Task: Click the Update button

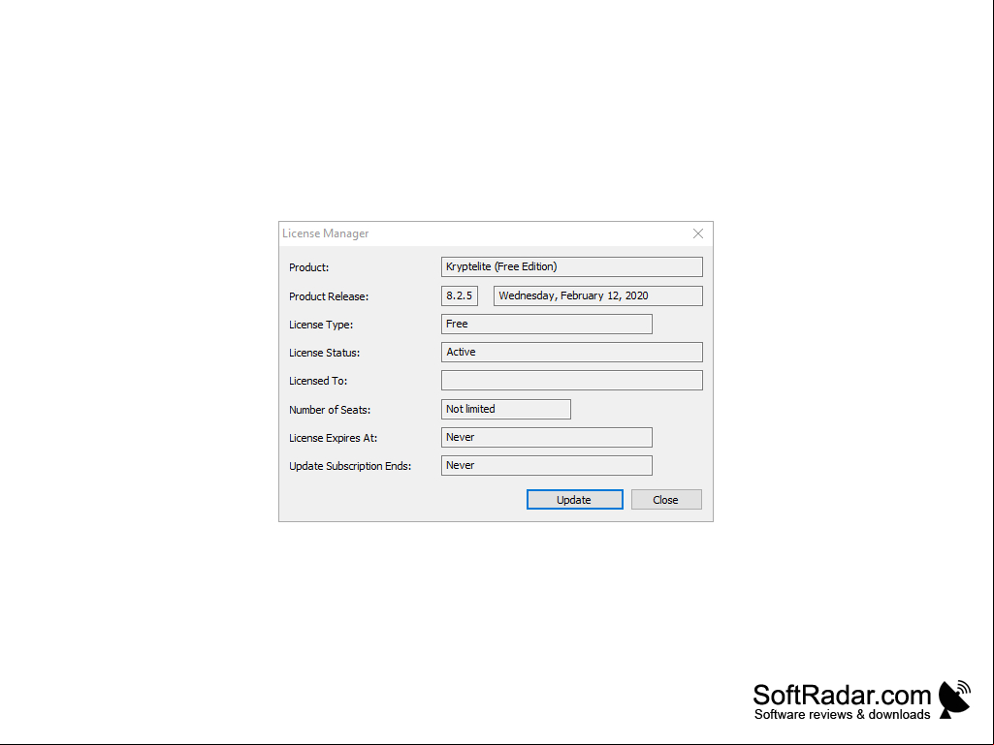Action: 574,499
